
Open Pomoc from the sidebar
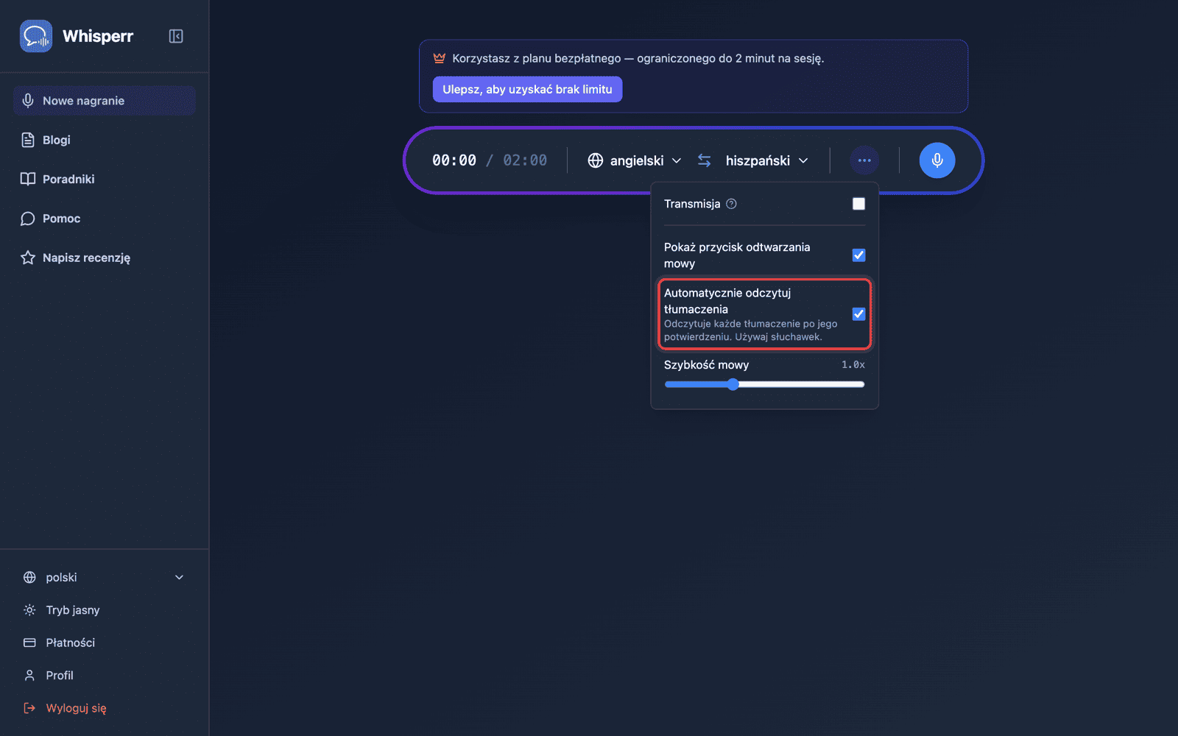coord(104,219)
